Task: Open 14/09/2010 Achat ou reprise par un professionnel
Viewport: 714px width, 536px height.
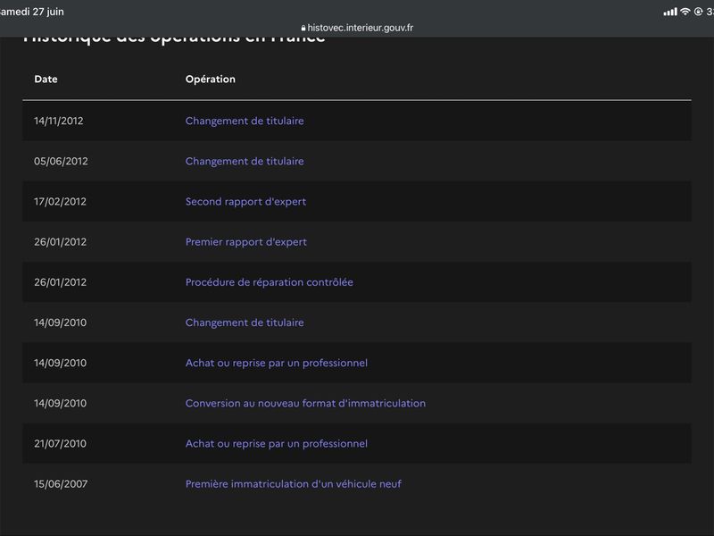Action: coord(277,363)
